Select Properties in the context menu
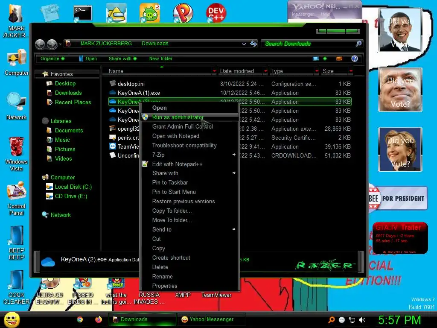This screenshot has width=437, height=328. pyautogui.click(x=189, y=286)
